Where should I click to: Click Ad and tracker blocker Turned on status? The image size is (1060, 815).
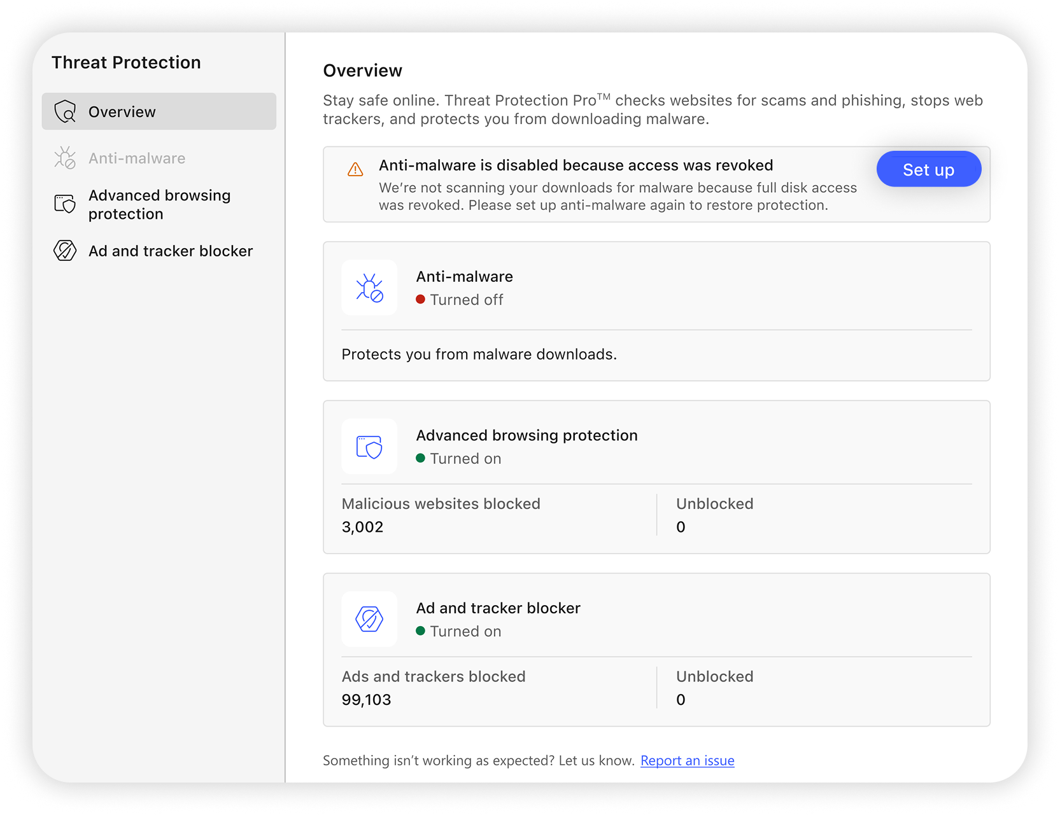point(465,632)
